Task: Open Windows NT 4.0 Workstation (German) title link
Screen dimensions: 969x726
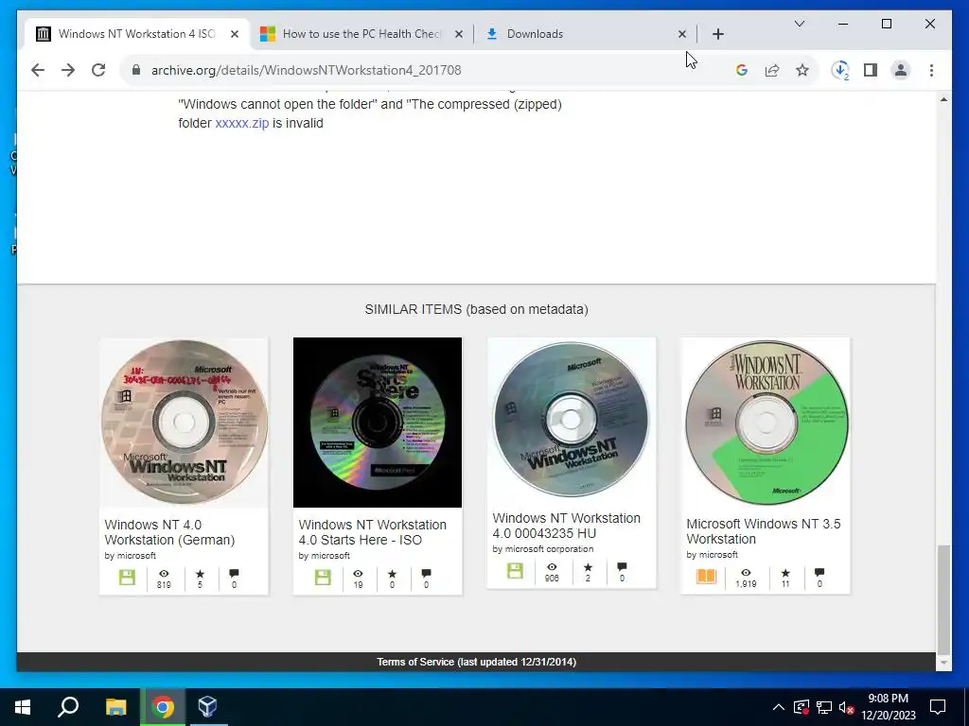Action: pos(169,532)
